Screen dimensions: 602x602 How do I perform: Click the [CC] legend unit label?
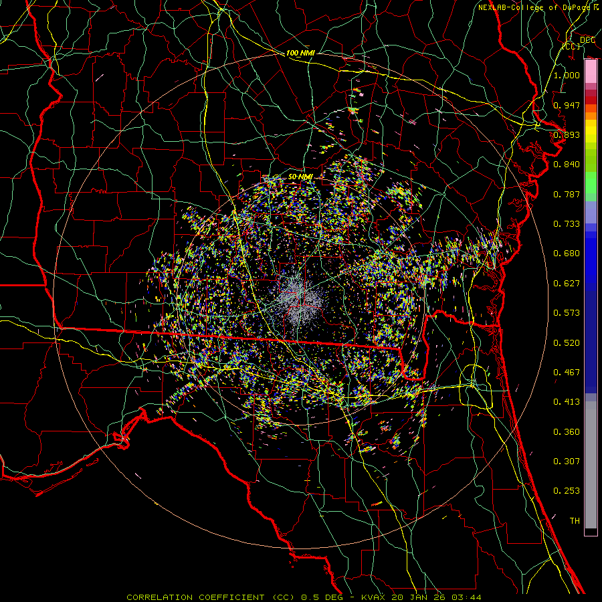[x=571, y=46]
